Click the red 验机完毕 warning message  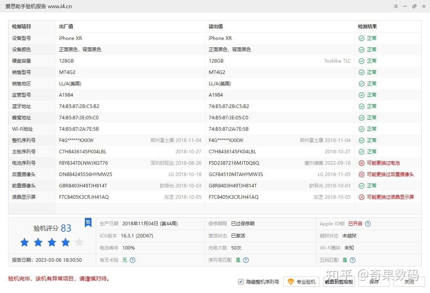pos(59,279)
